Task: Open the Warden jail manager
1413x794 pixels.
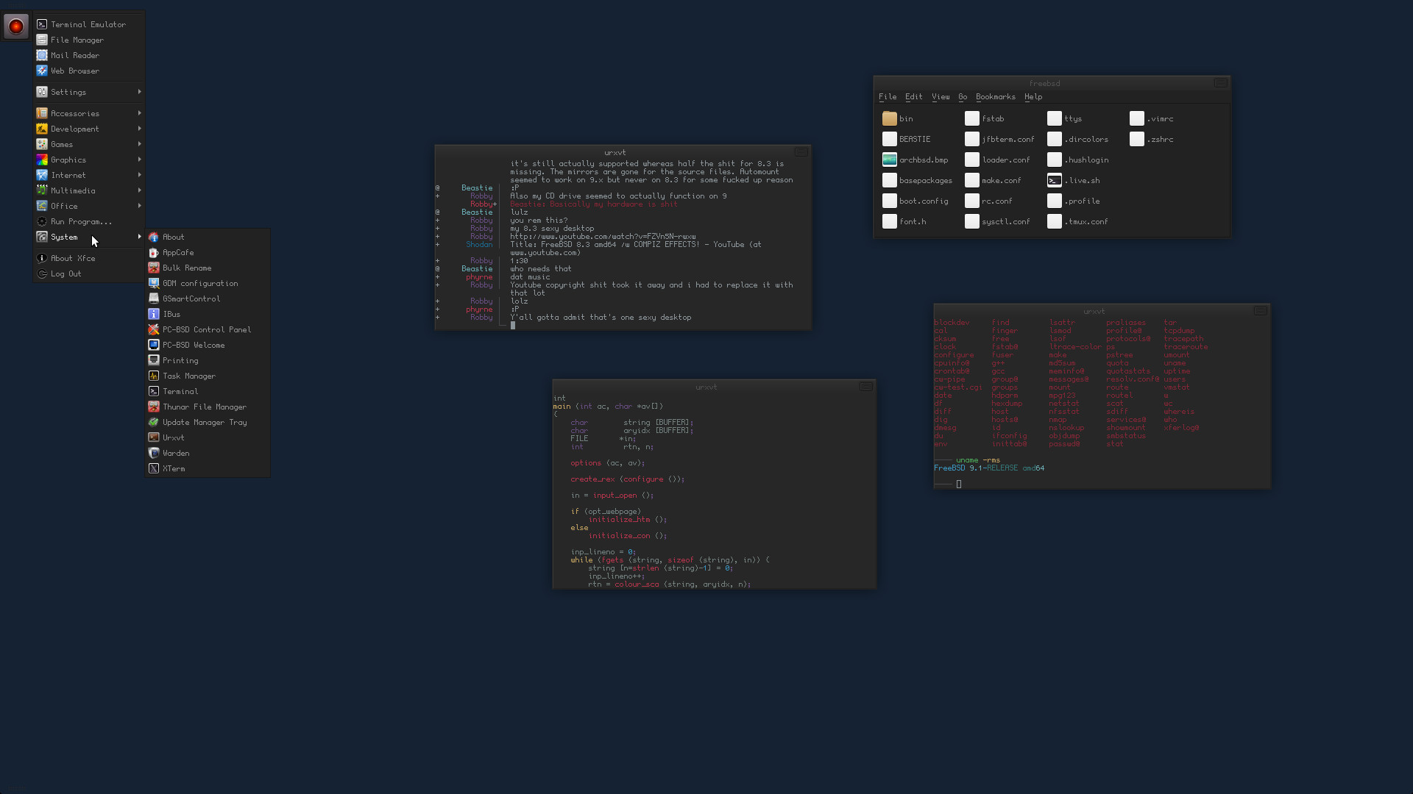Action: (x=174, y=453)
